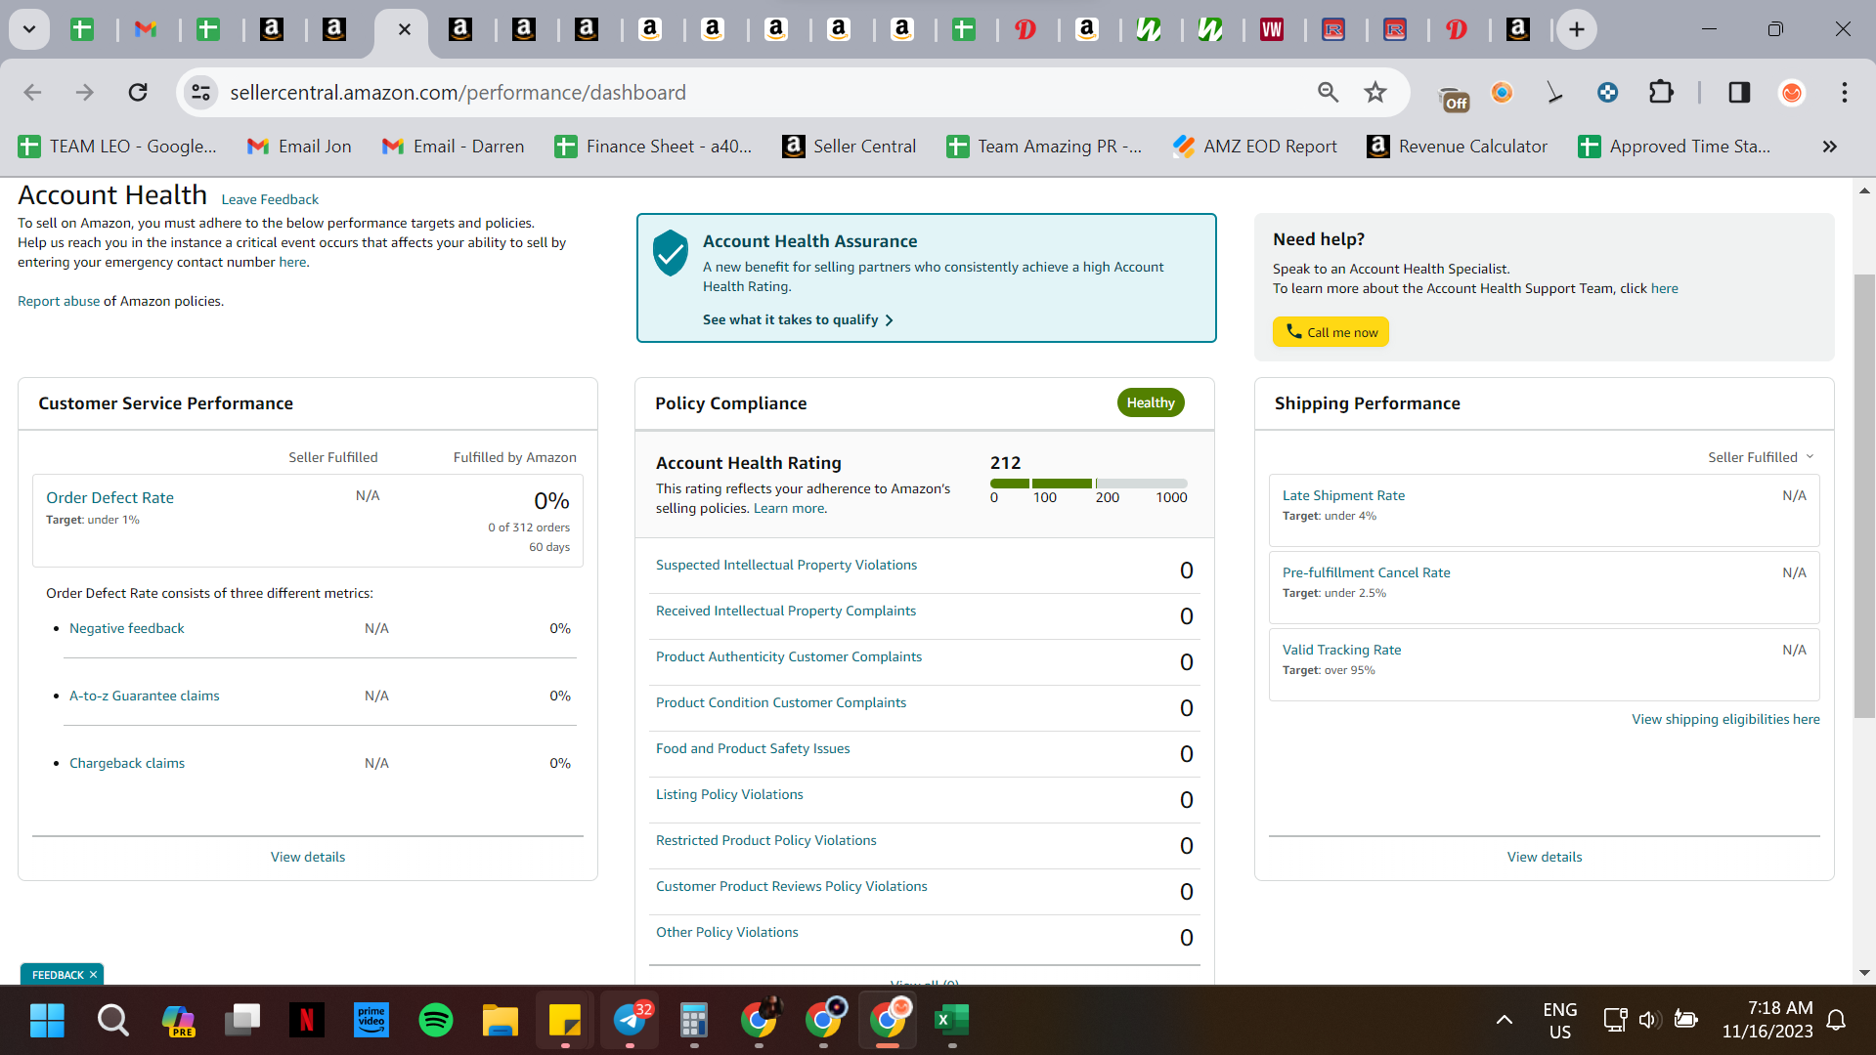
Task: Open the Negative feedback metric link
Action: tap(127, 628)
